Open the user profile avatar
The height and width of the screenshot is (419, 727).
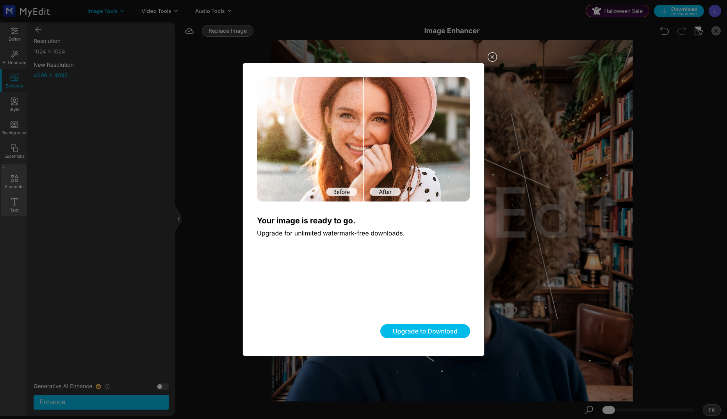(715, 11)
